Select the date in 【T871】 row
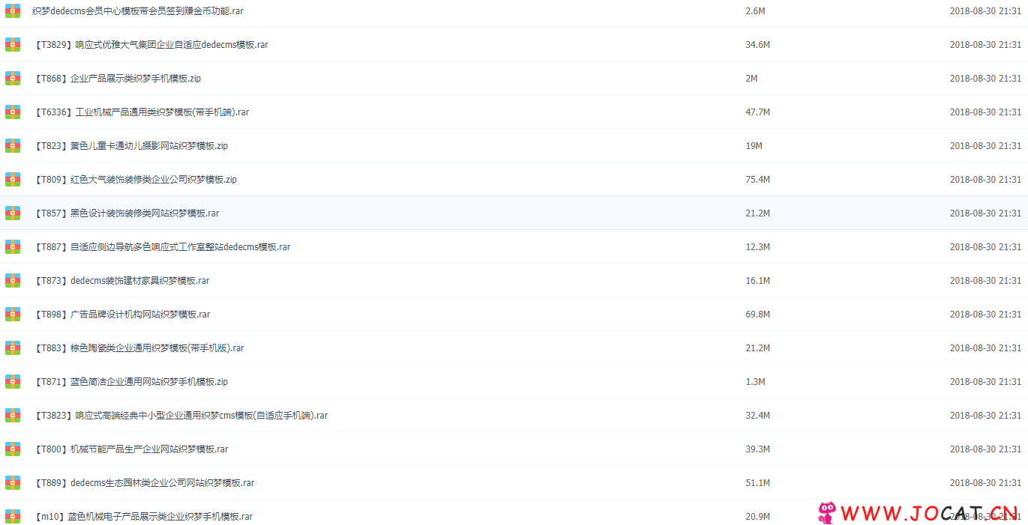This screenshot has width=1028, height=525. point(985,382)
